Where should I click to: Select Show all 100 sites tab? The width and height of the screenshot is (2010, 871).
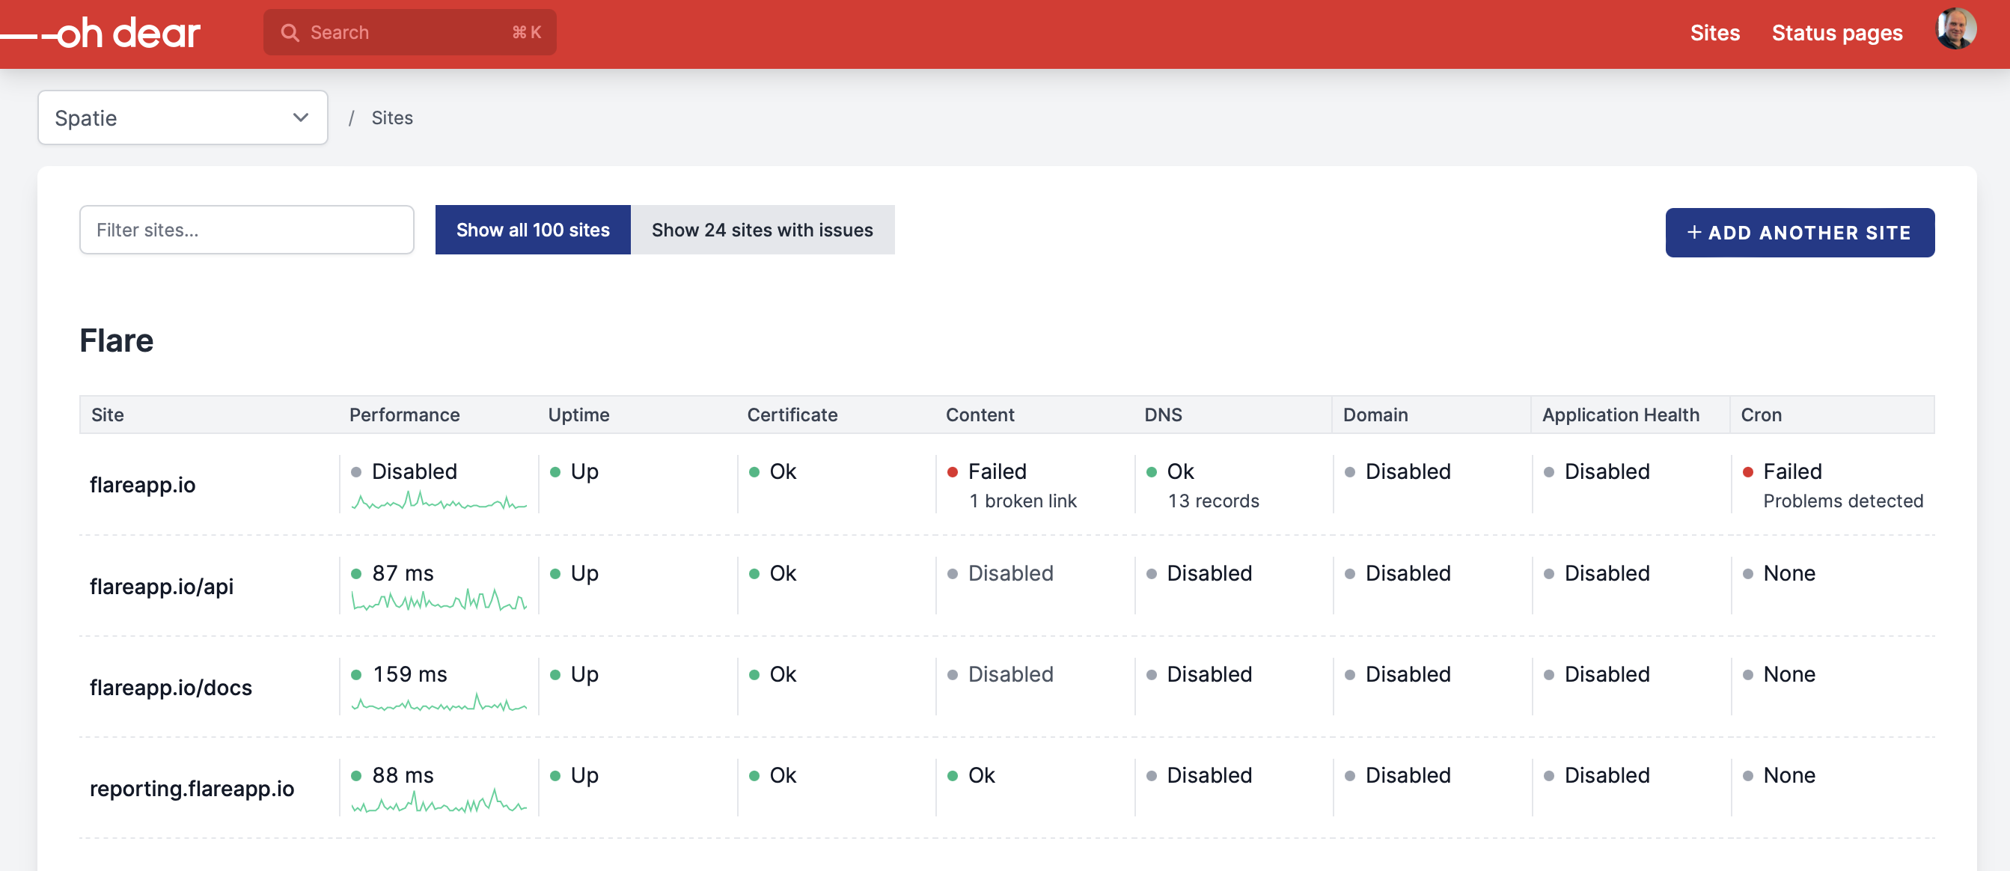tap(533, 230)
